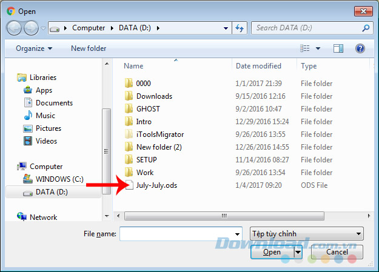This screenshot has height=272, width=379.
Task: Close the Open dialog window
Action: point(363,11)
